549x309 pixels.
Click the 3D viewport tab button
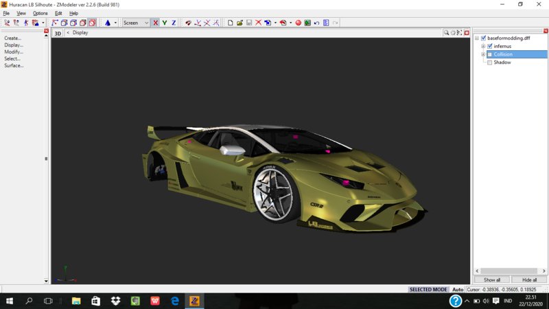click(58, 33)
